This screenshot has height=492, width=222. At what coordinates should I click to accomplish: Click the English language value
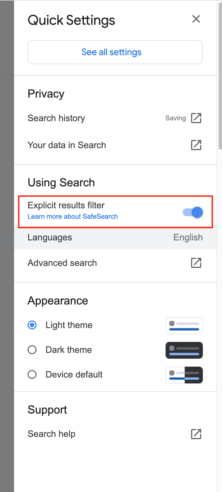188,237
